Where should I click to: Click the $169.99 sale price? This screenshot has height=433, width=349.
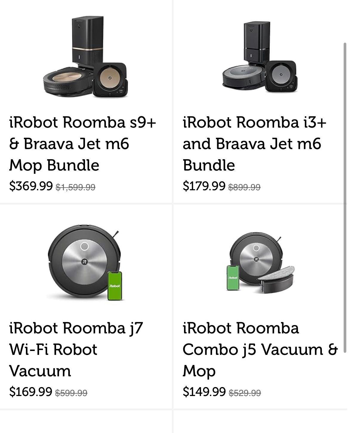tap(31, 392)
